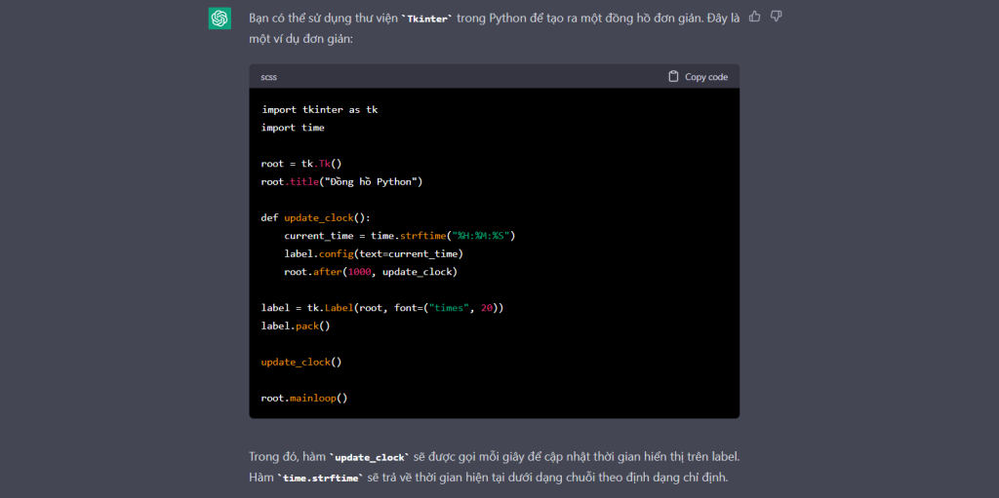Click the scss language label

[x=269, y=77]
